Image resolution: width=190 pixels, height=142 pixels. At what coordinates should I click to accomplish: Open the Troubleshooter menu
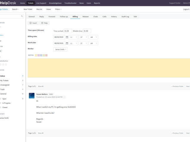(x=70, y=3)
